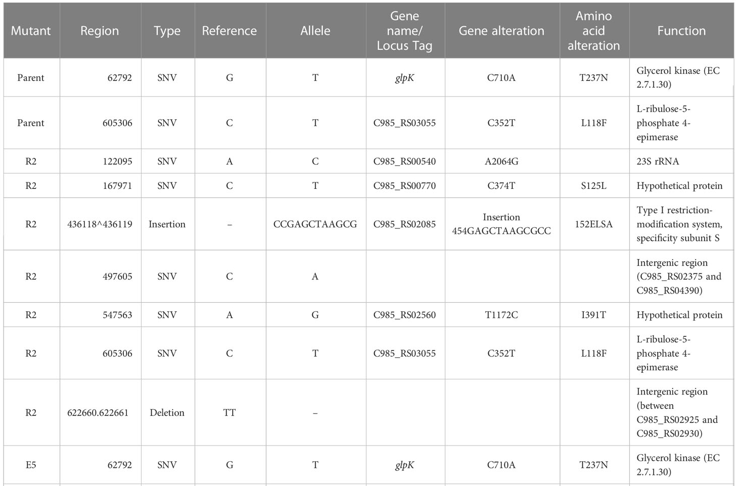Click the Function column header
The height and width of the screenshot is (486, 736).
681,31
